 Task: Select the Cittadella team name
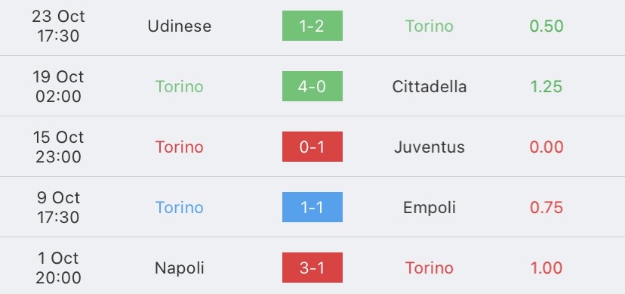click(x=429, y=87)
